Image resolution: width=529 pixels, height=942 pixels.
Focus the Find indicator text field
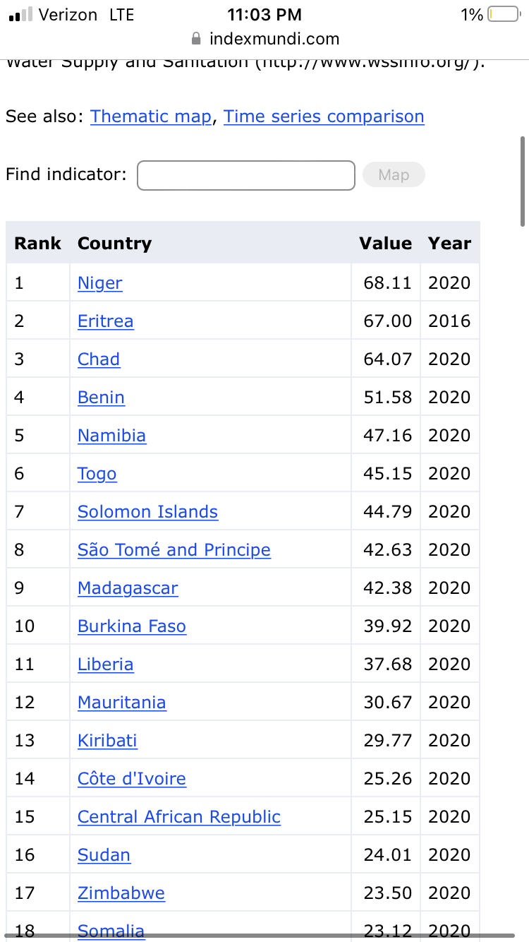point(245,175)
